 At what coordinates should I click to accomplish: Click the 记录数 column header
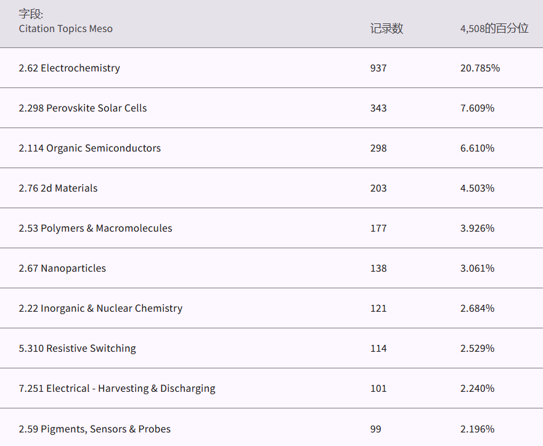[x=386, y=28]
